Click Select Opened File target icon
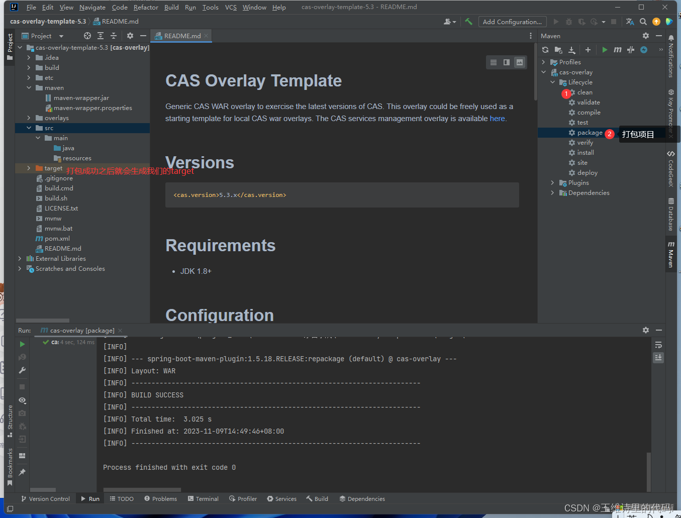681x518 pixels. 87,36
